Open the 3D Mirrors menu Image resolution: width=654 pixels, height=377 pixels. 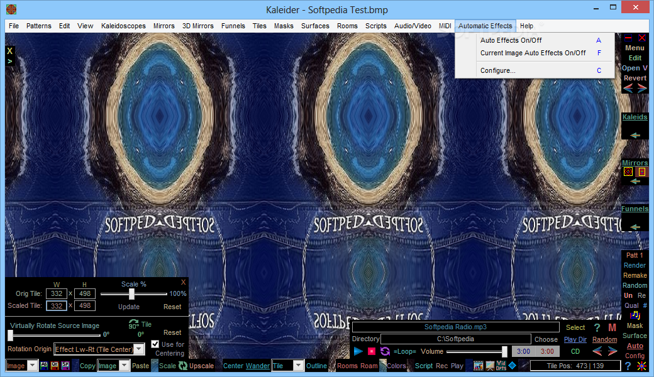[197, 26]
